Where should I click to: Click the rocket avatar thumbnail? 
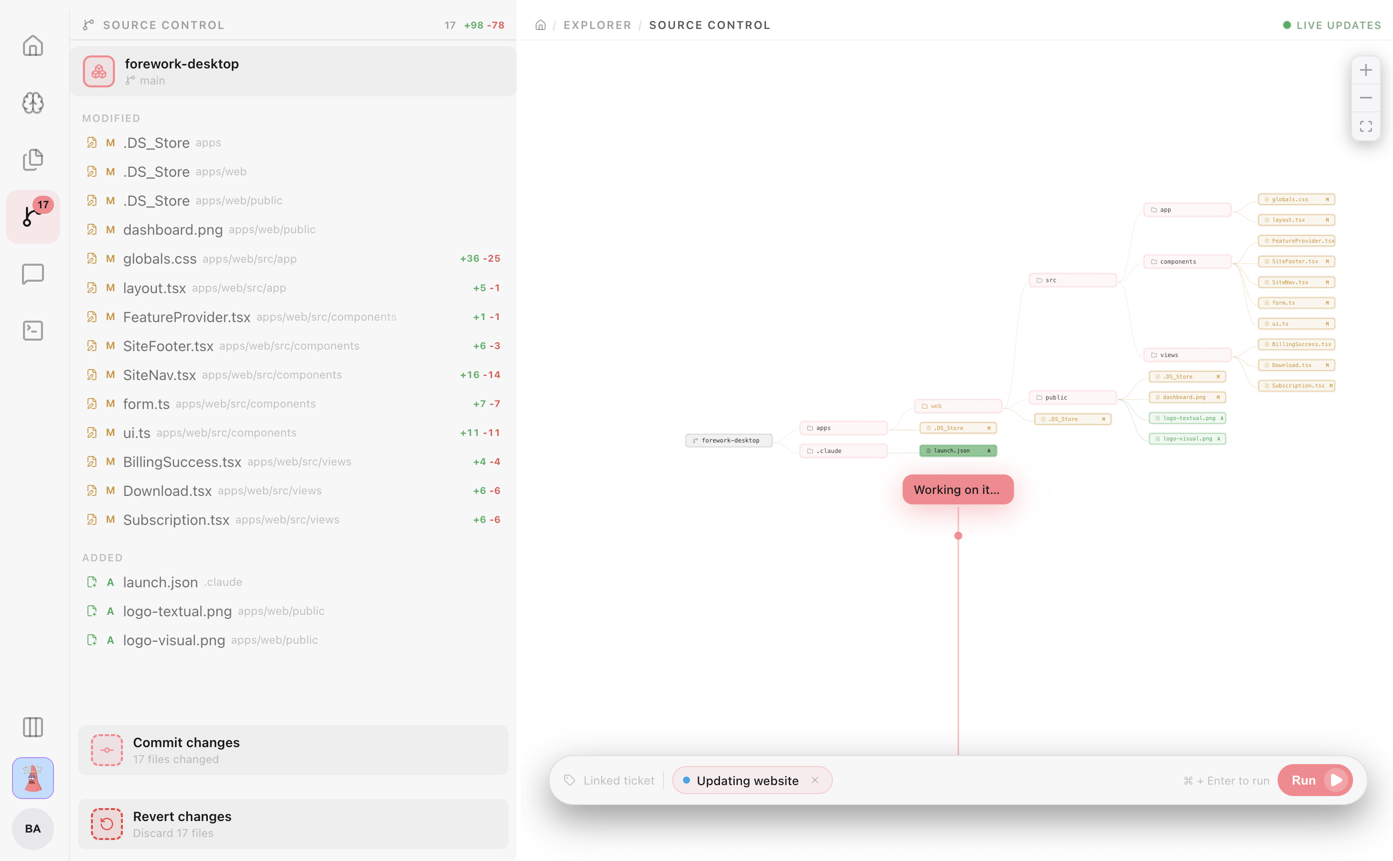coord(32,778)
